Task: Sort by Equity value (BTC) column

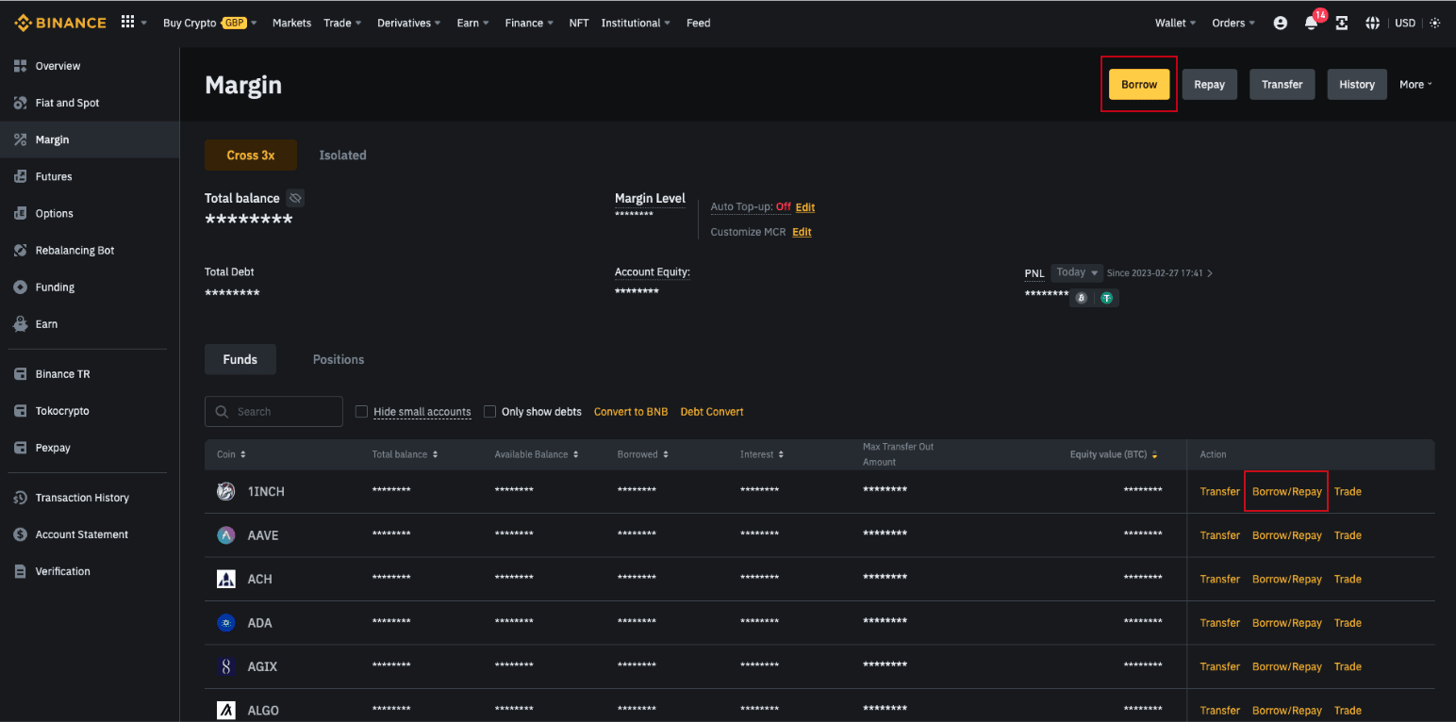Action: 1114,454
